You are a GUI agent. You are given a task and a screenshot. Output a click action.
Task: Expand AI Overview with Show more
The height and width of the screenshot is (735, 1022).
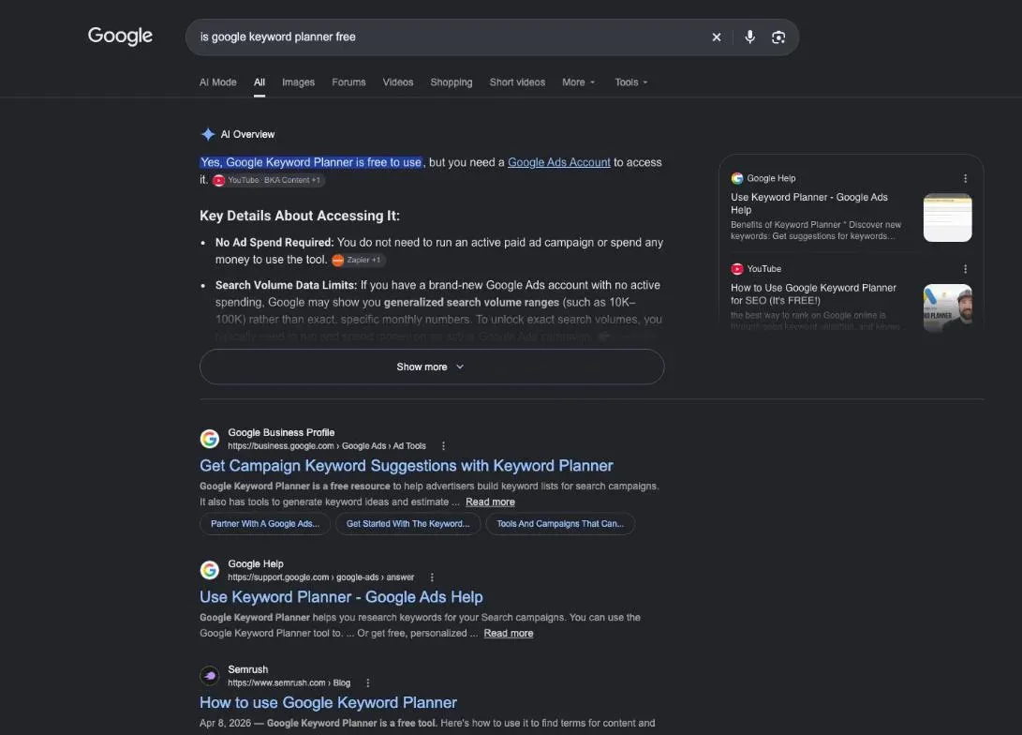432,367
